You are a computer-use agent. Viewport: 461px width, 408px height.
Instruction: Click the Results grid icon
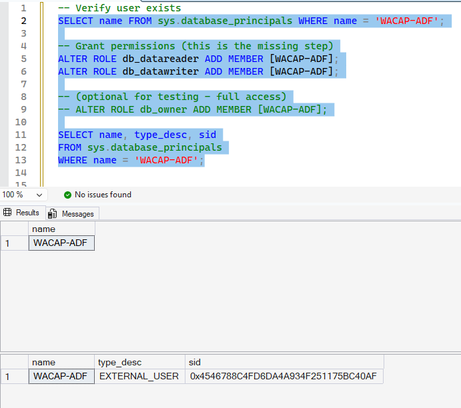point(7,213)
